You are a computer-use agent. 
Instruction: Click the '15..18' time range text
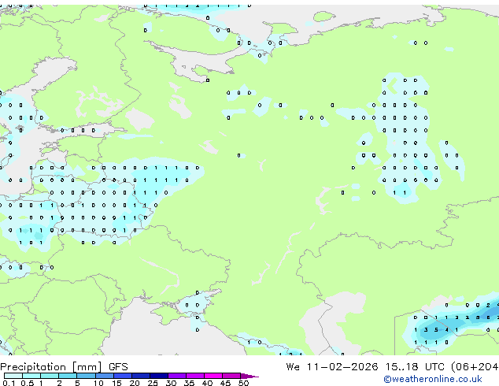tap(402, 367)
